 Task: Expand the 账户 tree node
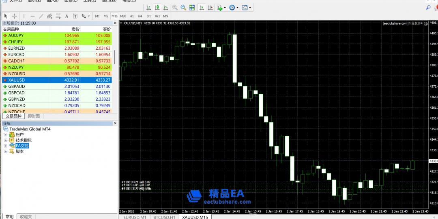pyautogui.click(x=6, y=135)
